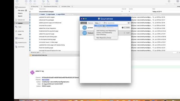This screenshot has height=101, width=180.
Task: Click the oc4rent repository icon
Action: point(85,27)
